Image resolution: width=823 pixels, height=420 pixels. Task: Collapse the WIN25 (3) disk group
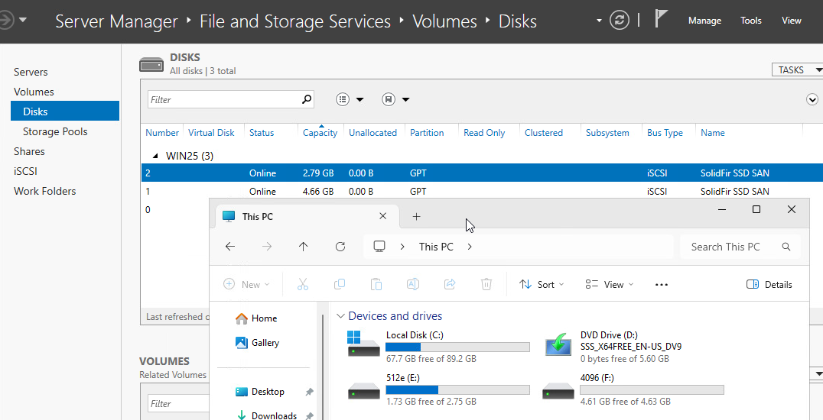155,156
